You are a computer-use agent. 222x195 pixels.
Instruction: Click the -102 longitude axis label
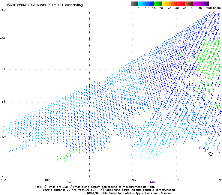pyautogui.click(x=46, y=180)
